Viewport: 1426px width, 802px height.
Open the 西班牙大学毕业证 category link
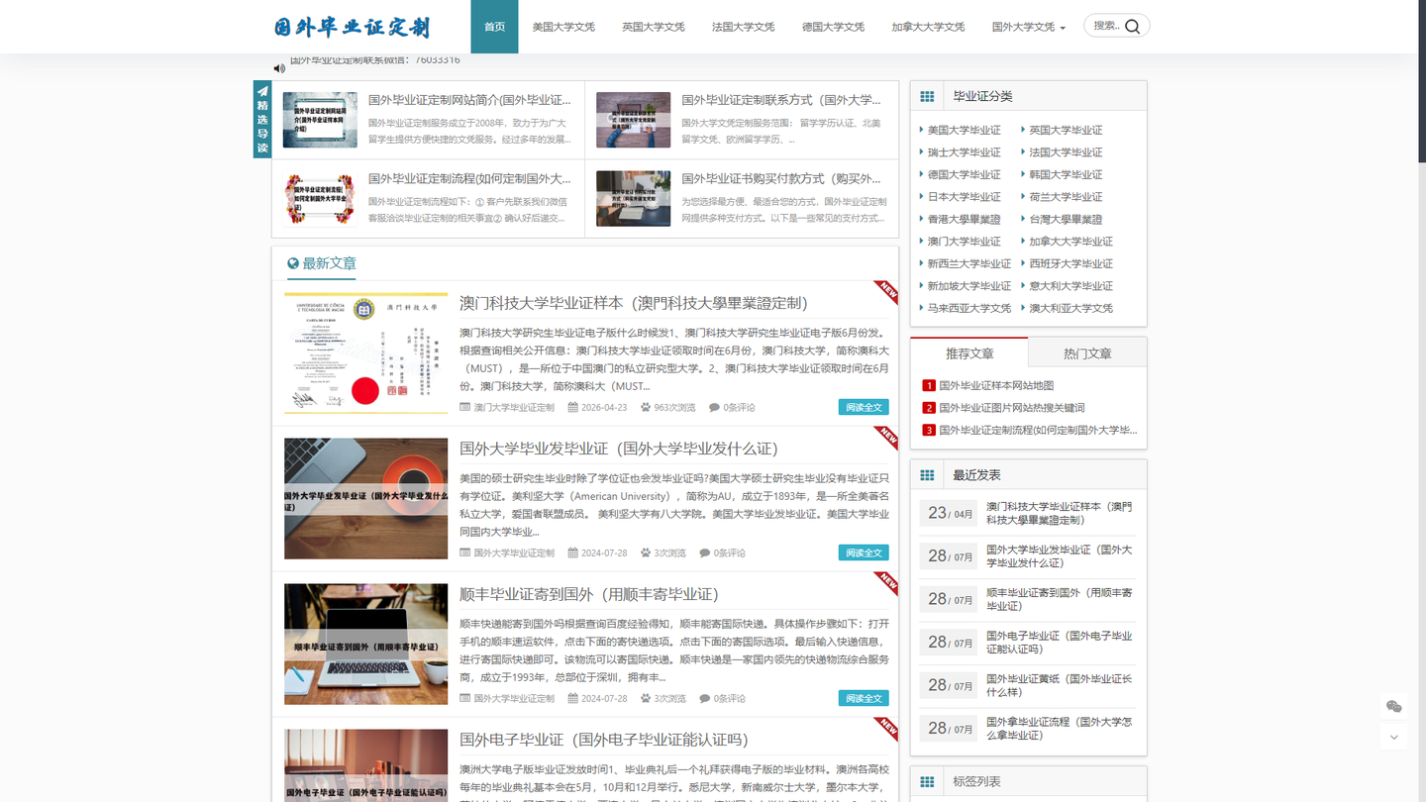(1070, 264)
